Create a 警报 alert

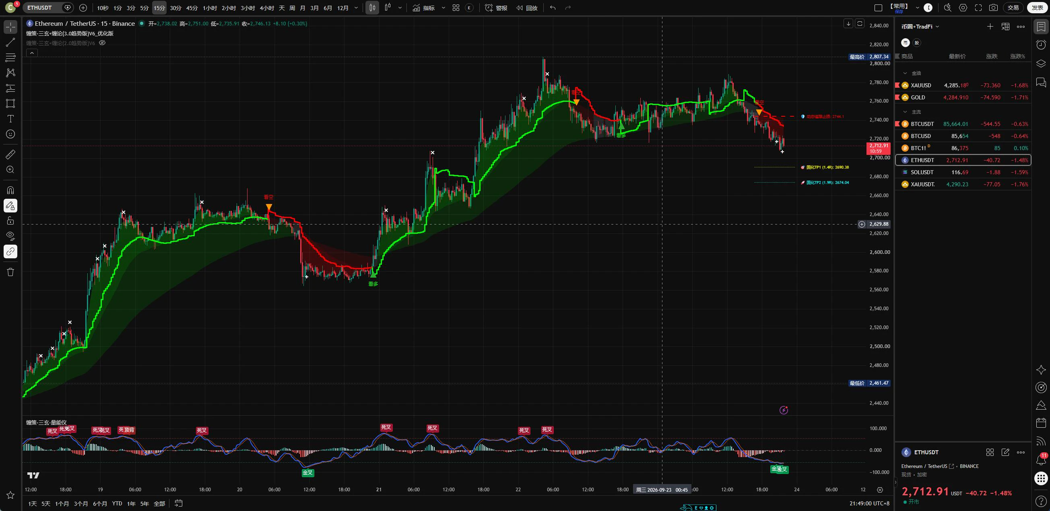tap(496, 8)
